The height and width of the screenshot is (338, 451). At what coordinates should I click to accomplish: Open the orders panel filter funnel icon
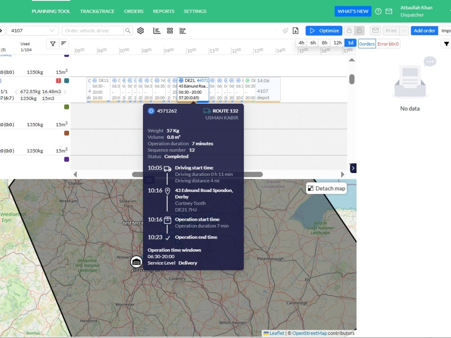[x=446, y=44]
